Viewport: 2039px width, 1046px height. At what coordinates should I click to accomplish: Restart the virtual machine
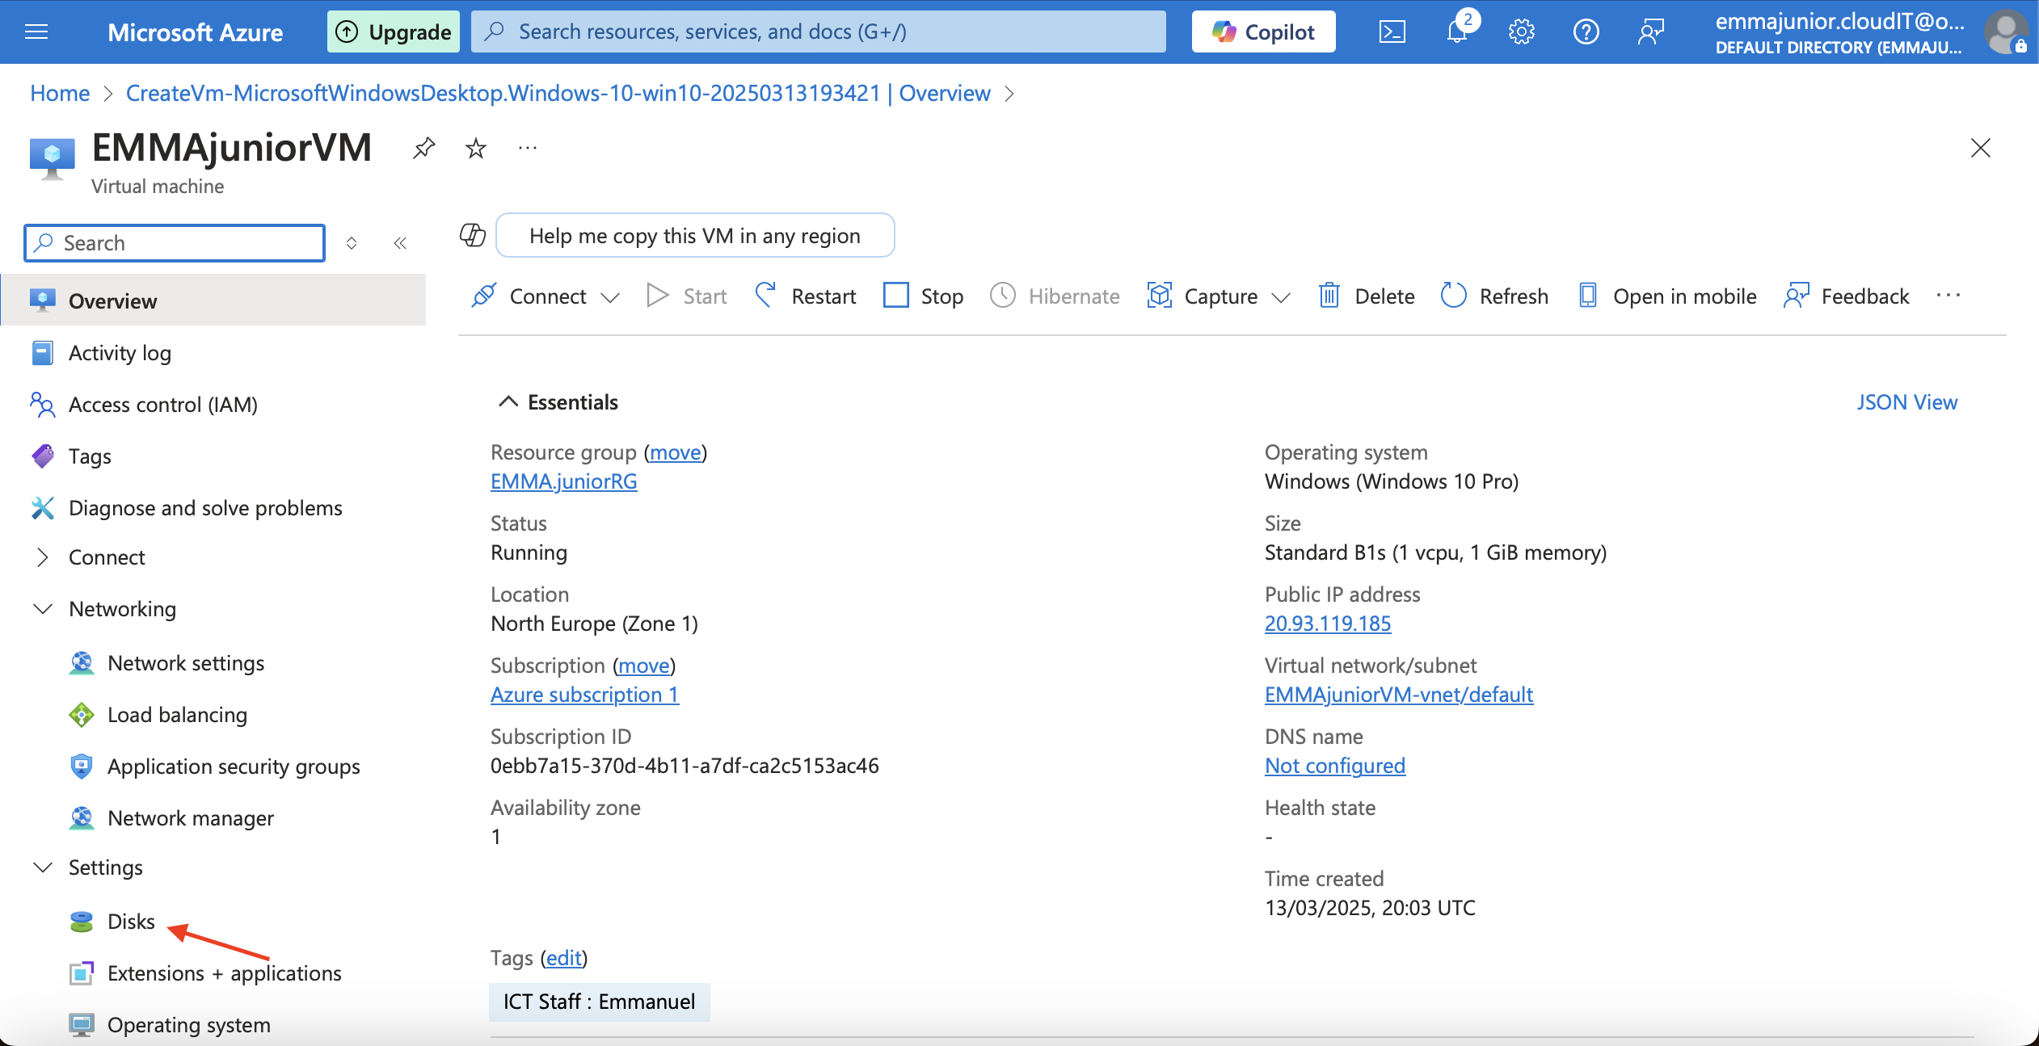[x=805, y=296]
